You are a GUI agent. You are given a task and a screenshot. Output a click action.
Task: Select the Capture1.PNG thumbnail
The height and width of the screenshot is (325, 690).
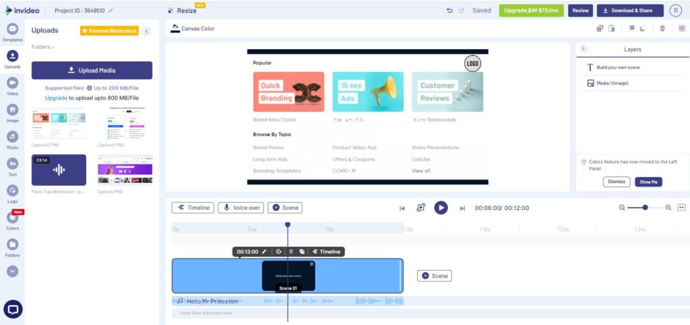tap(125, 123)
